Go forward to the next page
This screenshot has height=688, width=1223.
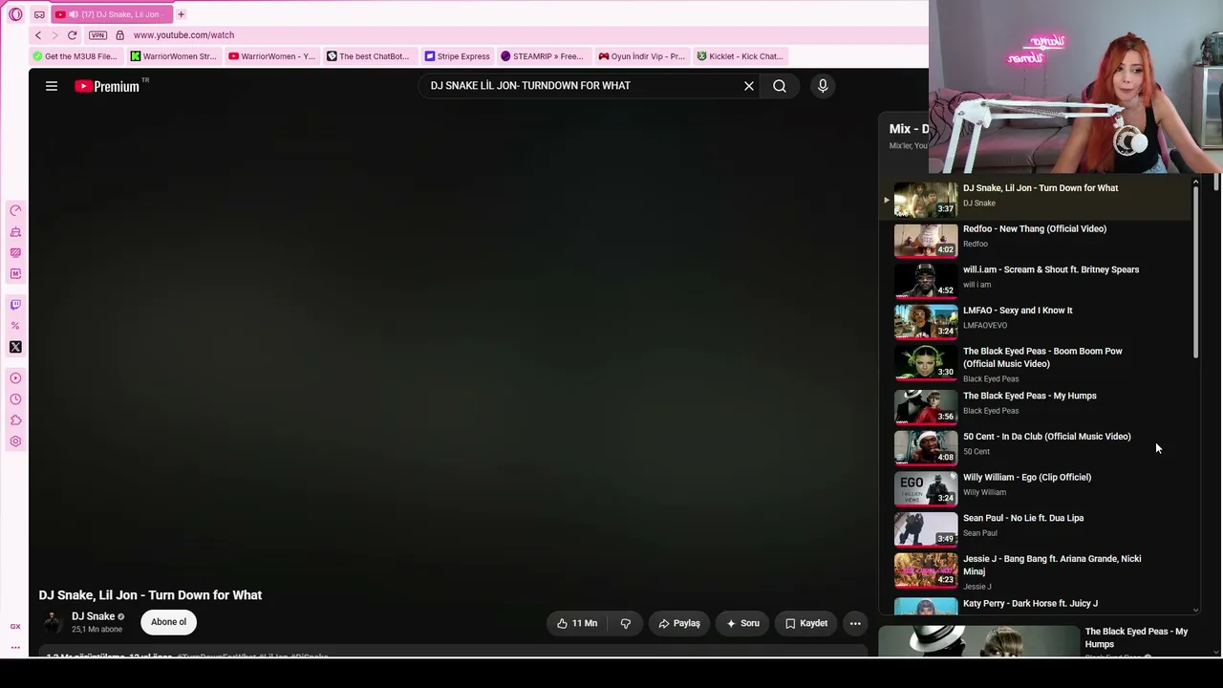tap(54, 35)
